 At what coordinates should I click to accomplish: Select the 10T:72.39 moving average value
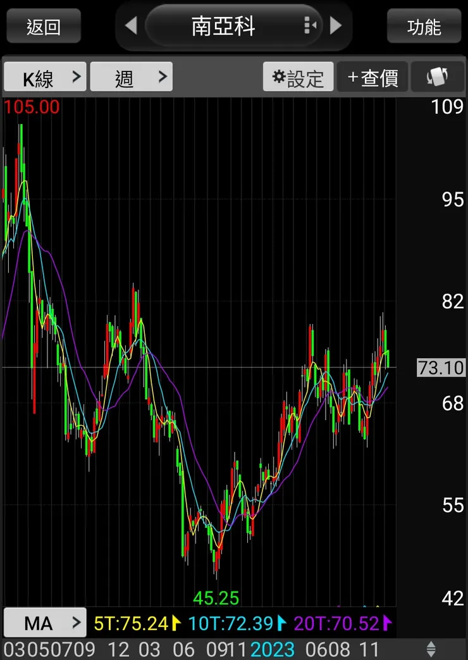point(237,623)
